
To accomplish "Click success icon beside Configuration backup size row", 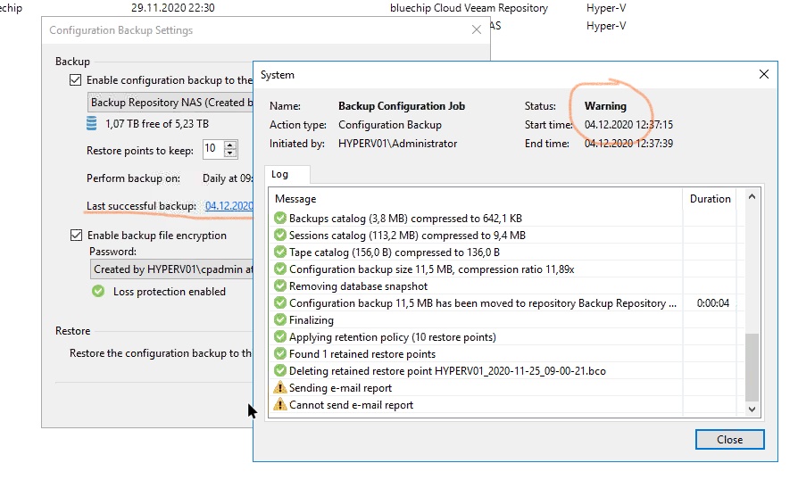I will 280,269.
